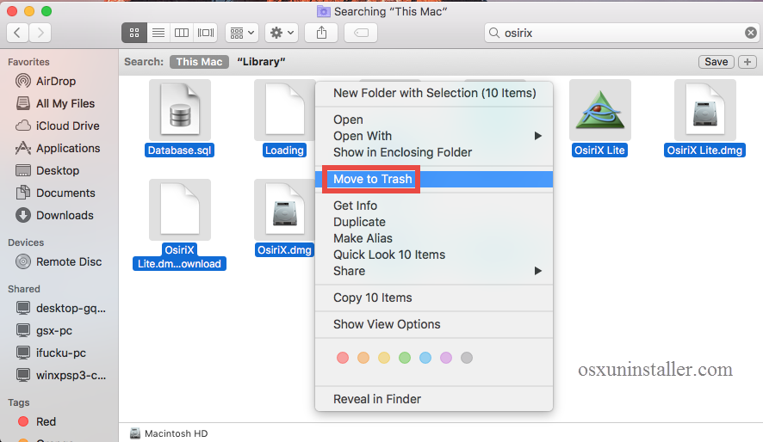This screenshot has height=442, width=763.
Task: Set search scope to "Library"
Action: pos(261,62)
